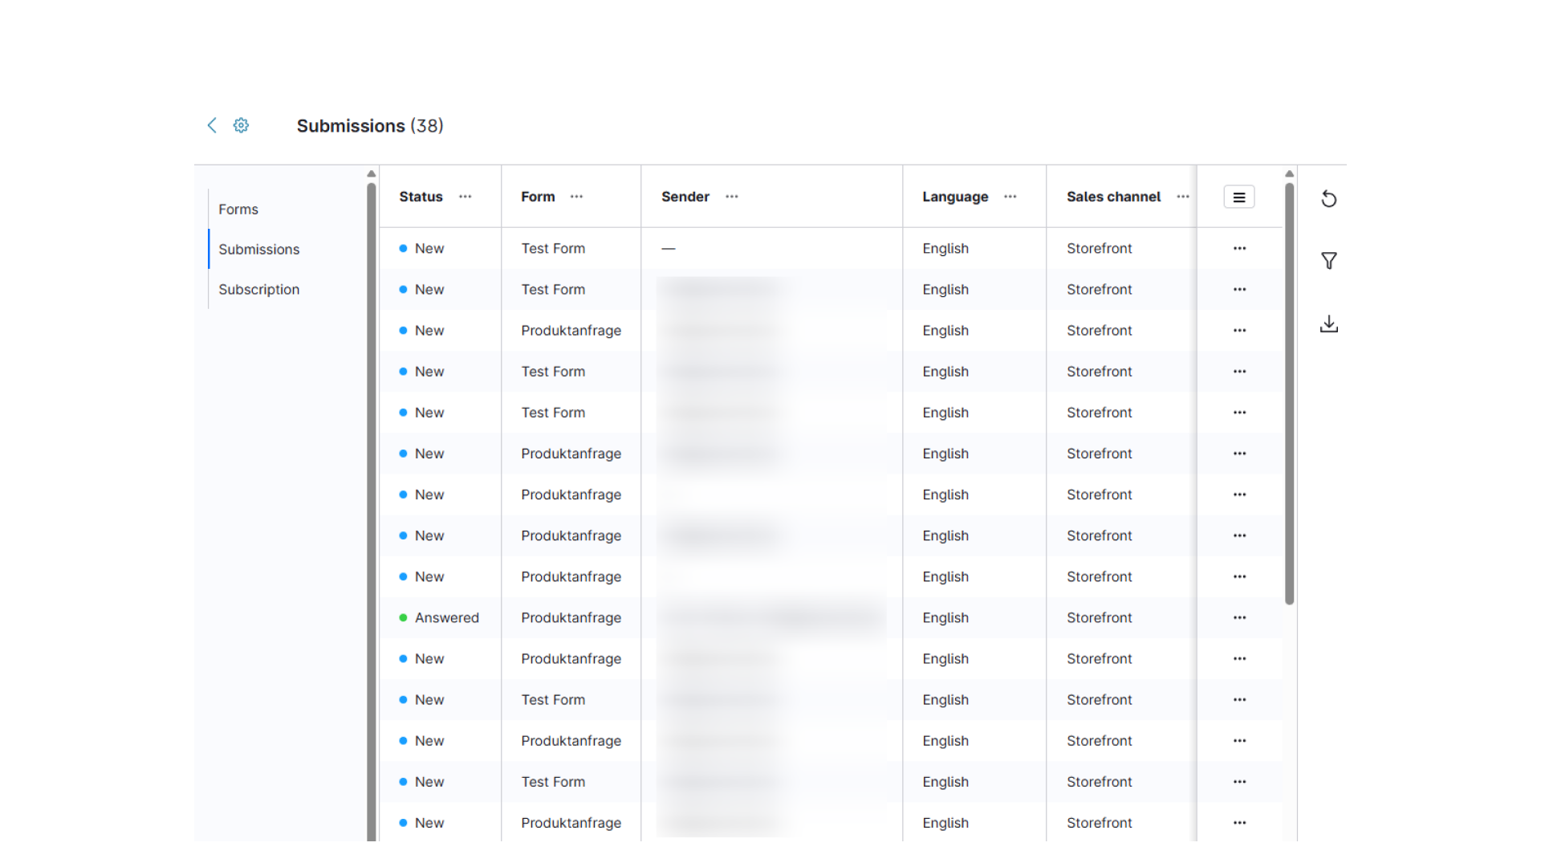Open Status column options menu
The image size is (1541, 867).
466,197
